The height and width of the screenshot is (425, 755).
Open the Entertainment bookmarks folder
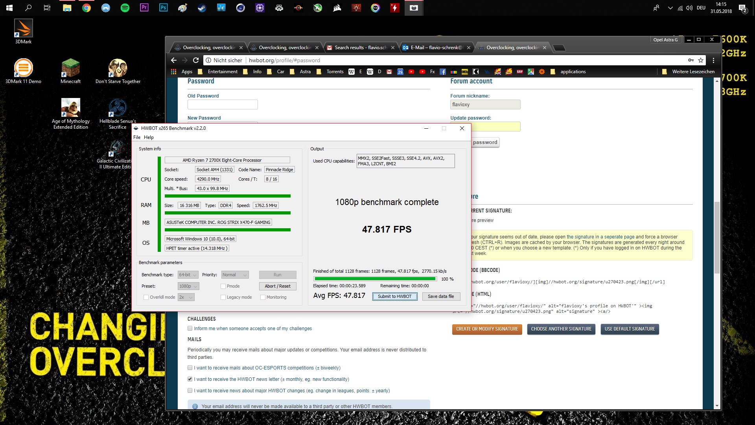pyautogui.click(x=217, y=72)
